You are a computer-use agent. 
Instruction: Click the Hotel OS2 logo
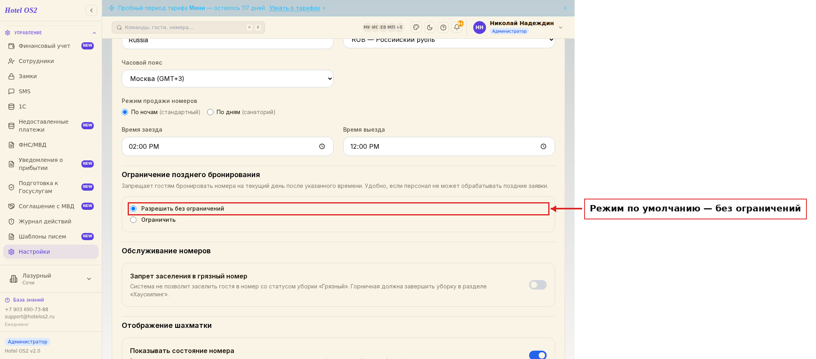pyautogui.click(x=21, y=10)
